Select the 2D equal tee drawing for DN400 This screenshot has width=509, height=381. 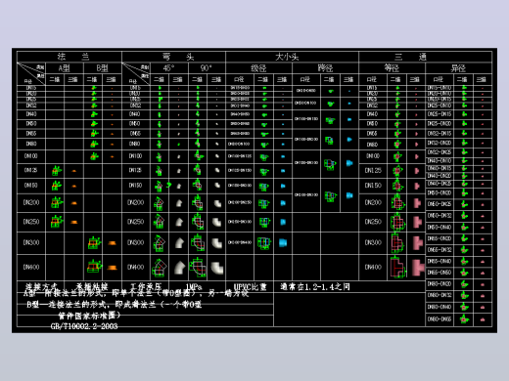pos(397,267)
